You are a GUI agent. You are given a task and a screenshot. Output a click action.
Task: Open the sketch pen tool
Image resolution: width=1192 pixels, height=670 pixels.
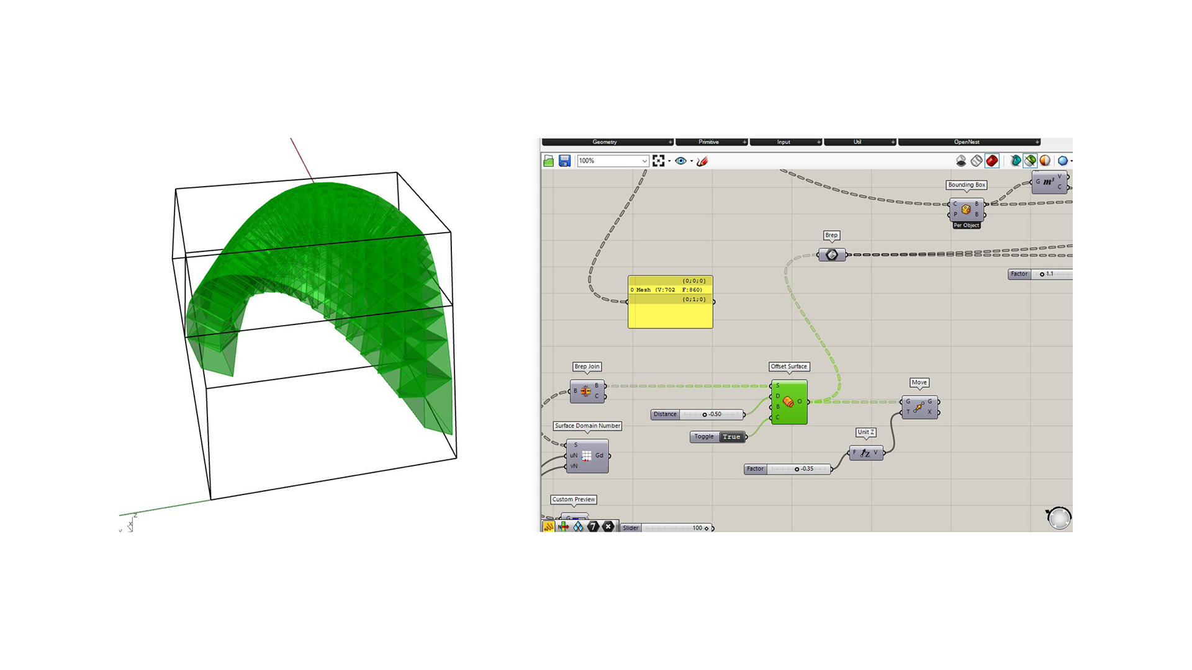coord(702,161)
